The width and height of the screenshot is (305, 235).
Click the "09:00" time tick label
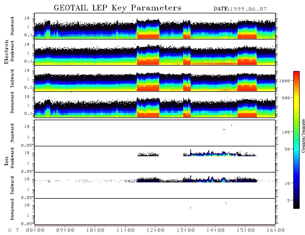click(65, 230)
